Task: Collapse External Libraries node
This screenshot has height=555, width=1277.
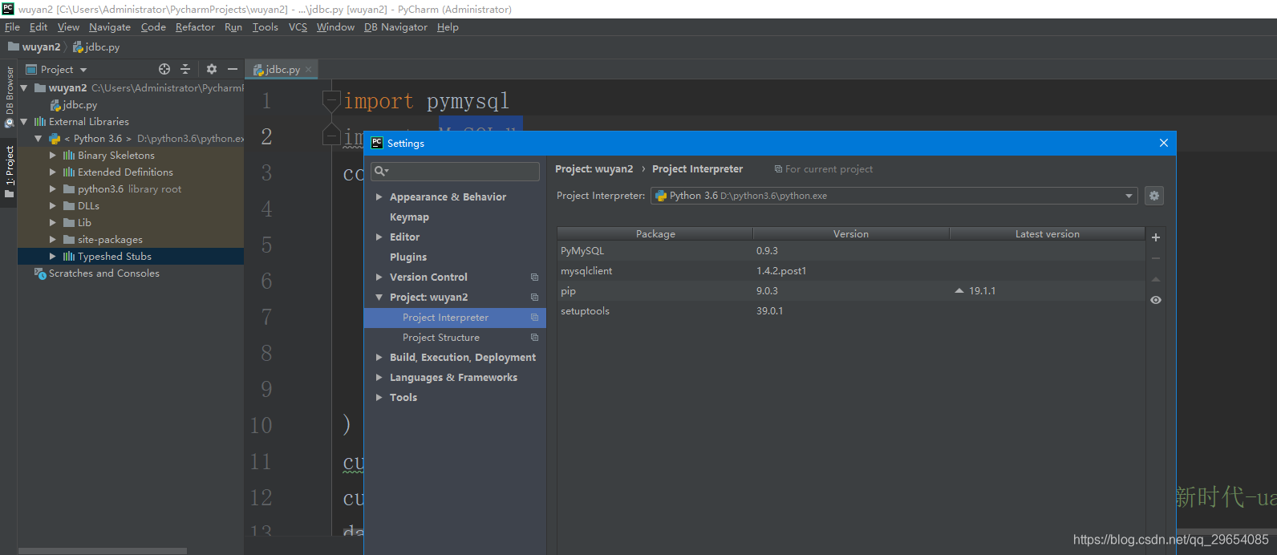Action: pos(24,122)
